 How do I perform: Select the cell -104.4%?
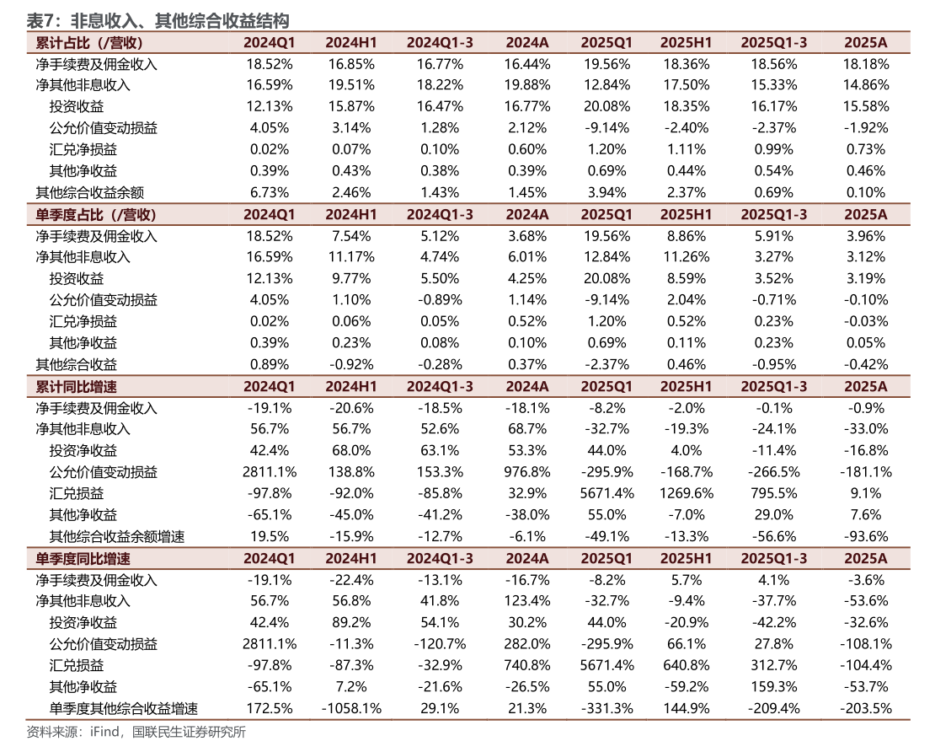866,665
